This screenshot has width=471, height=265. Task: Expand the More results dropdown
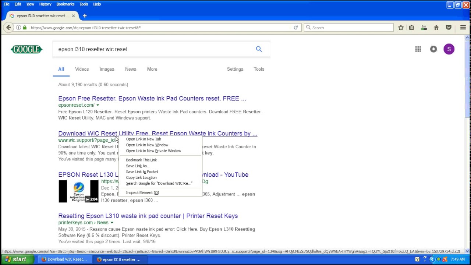(152, 69)
